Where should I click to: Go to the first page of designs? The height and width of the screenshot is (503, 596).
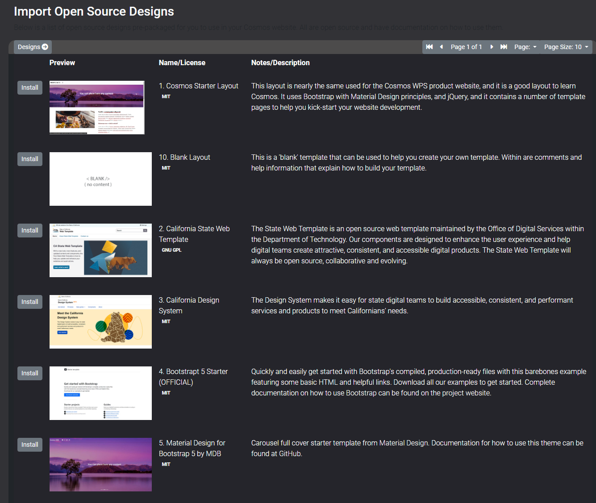429,47
